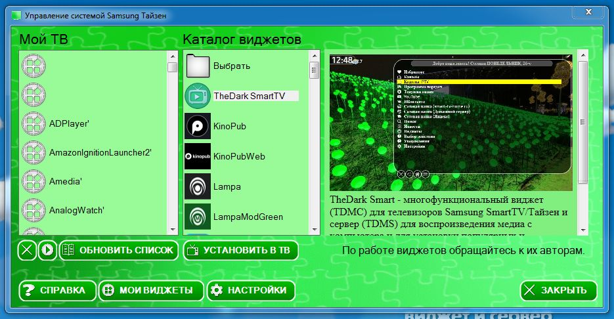Click the My TV list scroll-up arrow
614x319 pixels.
tap(172, 56)
